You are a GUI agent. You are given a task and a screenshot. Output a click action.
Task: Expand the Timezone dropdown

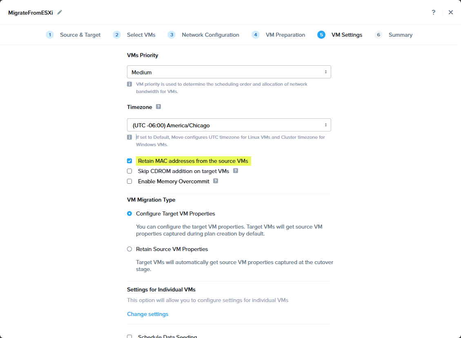coord(229,125)
